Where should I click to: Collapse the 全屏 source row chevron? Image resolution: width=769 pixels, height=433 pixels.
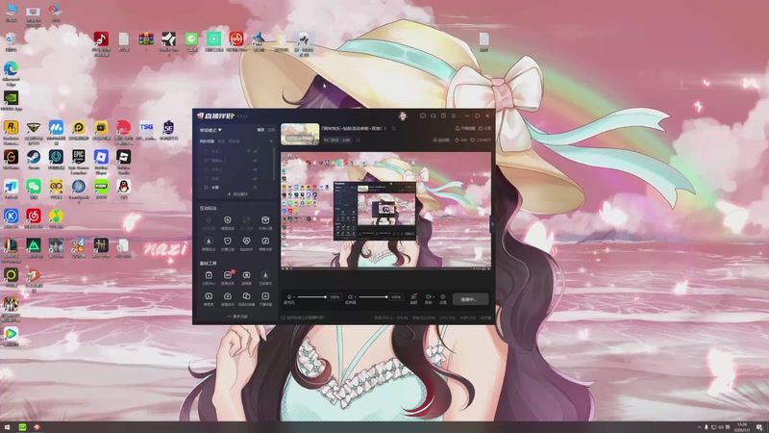pos(255,187)
